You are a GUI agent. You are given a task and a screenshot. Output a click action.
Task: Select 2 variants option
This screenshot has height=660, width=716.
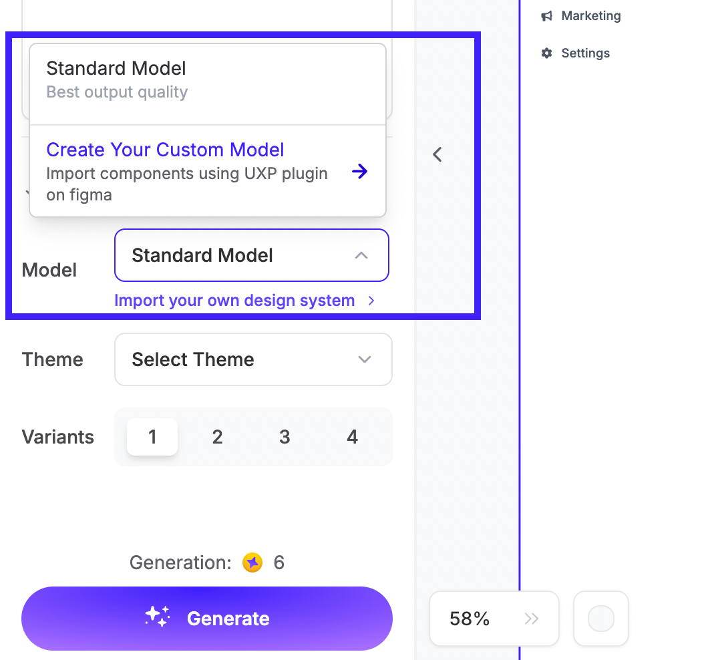(x=217, y=437)
